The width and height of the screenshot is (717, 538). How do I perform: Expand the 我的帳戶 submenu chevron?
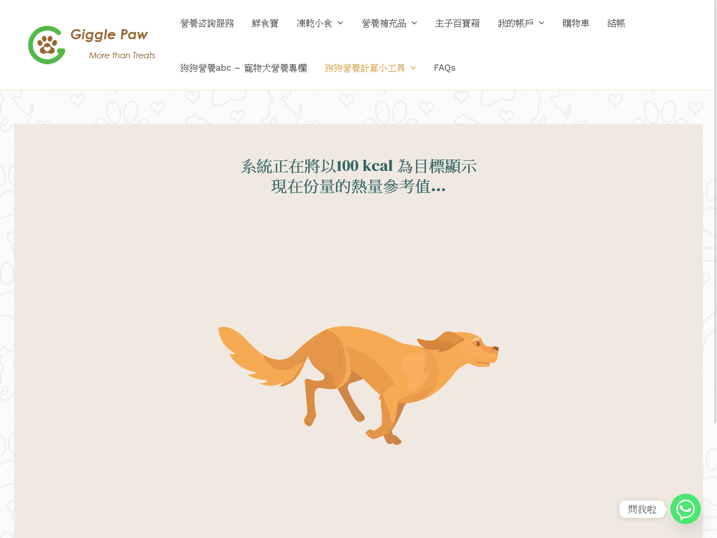(x=542, y=23)
